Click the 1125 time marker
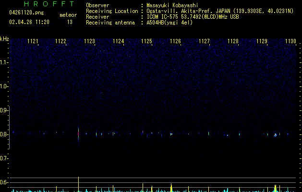The image size is (302, 192). 147,41
